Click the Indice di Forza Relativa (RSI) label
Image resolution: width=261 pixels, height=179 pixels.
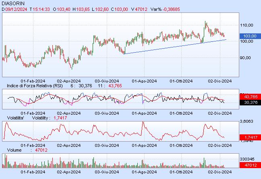pyautogui.click(x=35, y=86)
